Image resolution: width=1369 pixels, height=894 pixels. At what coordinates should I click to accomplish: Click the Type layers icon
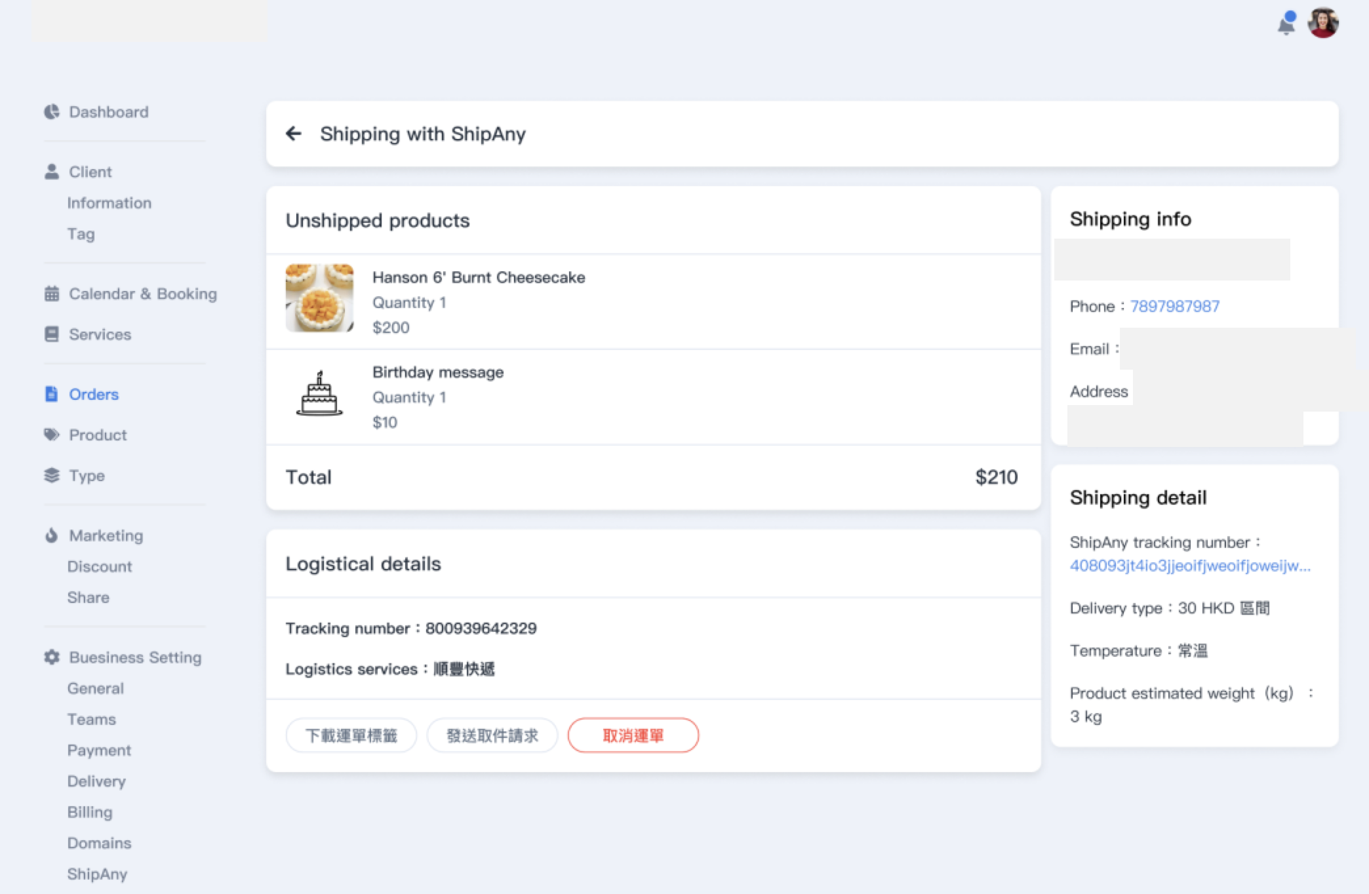coord(52,475)
